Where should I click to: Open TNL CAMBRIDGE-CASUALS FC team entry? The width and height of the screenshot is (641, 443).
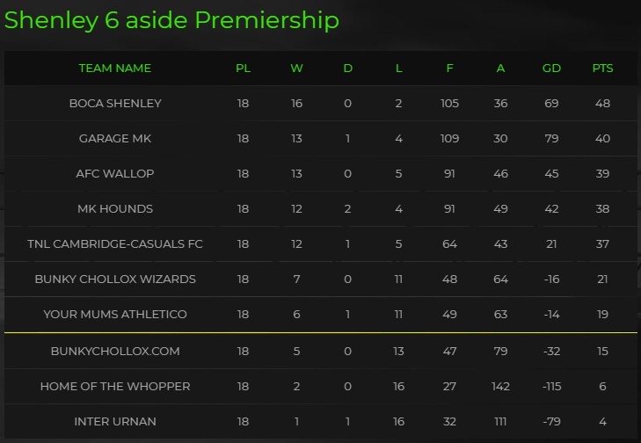(x=115, y=244)
